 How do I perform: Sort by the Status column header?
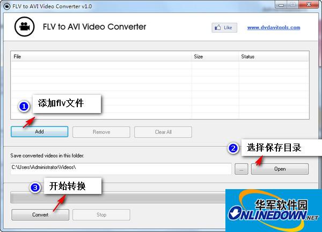click(274, 57)
